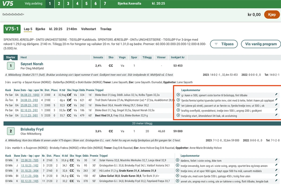
Task: Sort by Hest column header
Action: 23,57
